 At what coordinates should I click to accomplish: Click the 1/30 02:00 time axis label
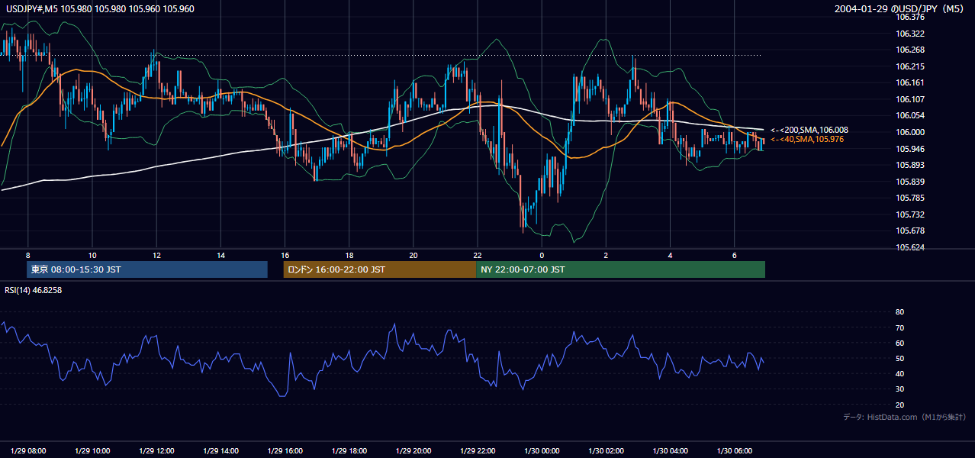[x=606, y=450]
